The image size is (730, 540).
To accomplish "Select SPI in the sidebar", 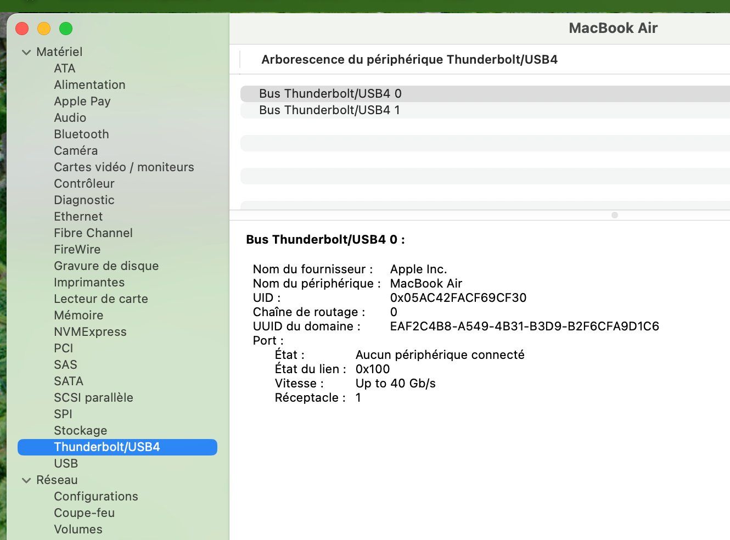I will pyautogui.click(x=63, y=414).
